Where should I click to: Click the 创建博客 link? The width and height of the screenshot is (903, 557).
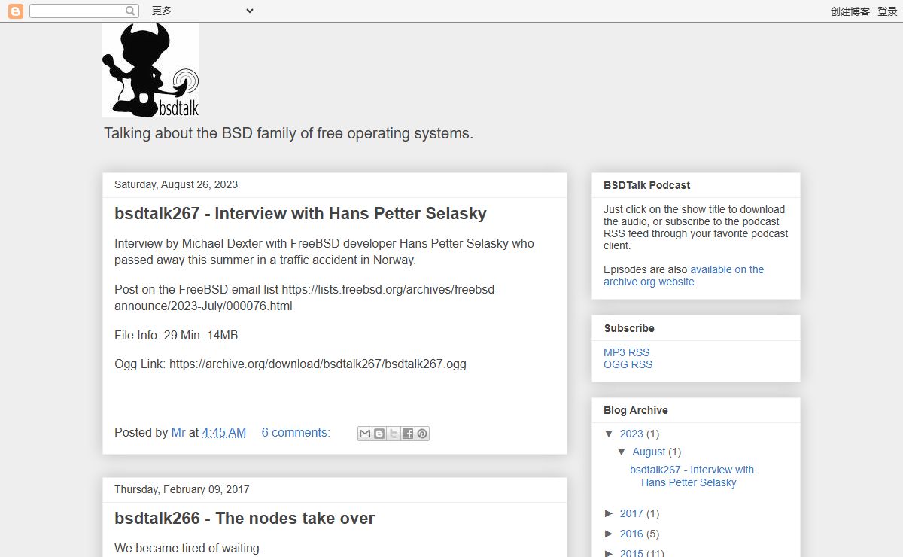[x=850, y=11]
